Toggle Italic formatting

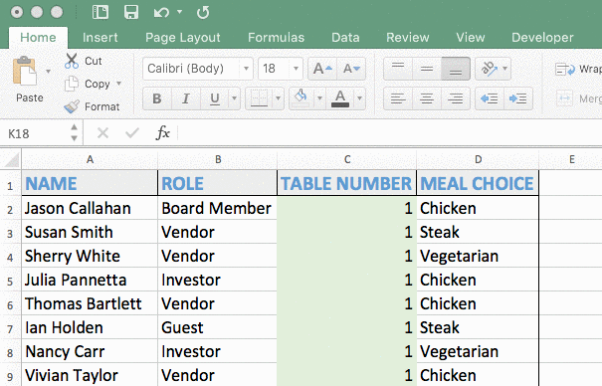click(x=186, y=98)
